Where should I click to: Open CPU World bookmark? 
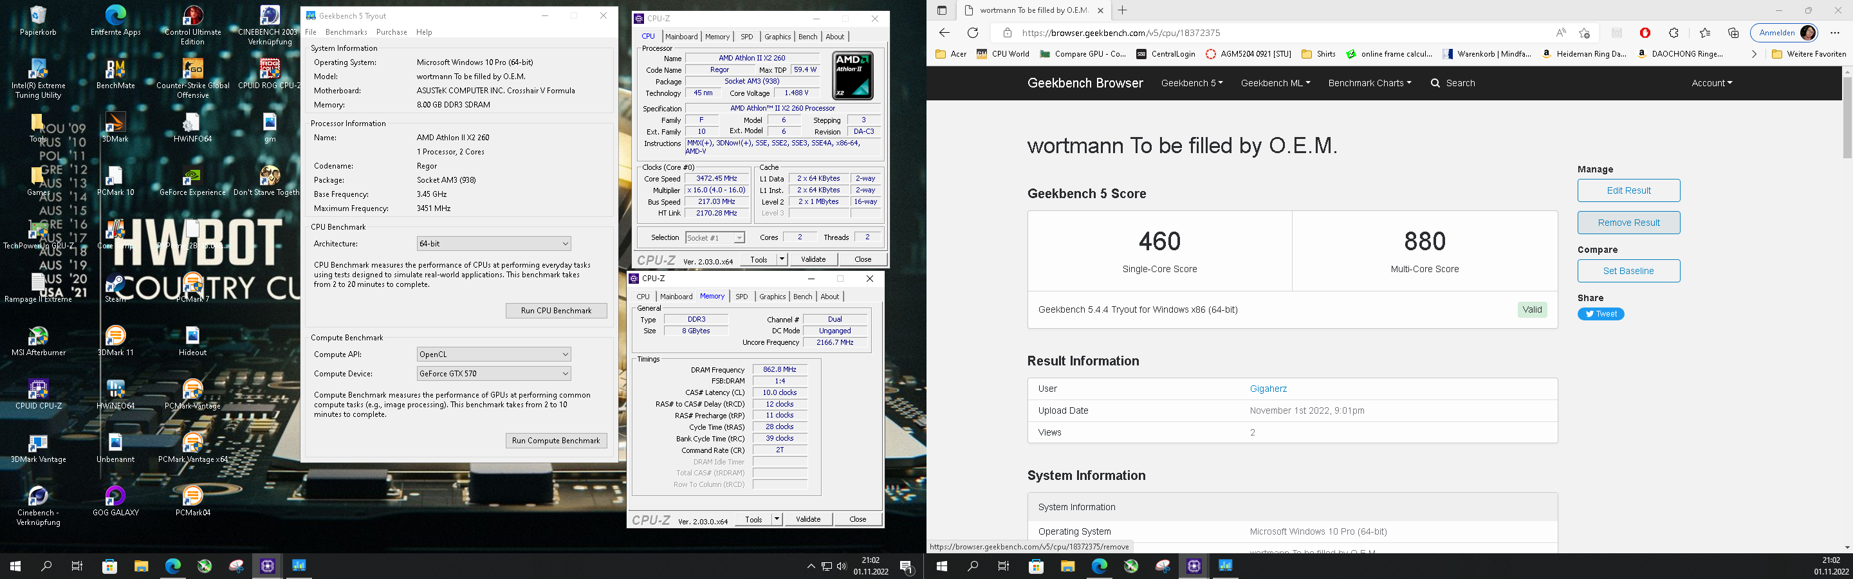[1003, 54]
